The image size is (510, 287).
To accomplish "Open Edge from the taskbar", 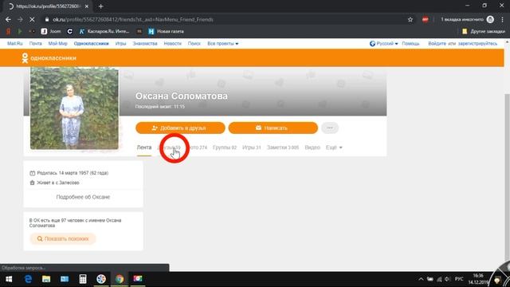I will click(28, 279).
